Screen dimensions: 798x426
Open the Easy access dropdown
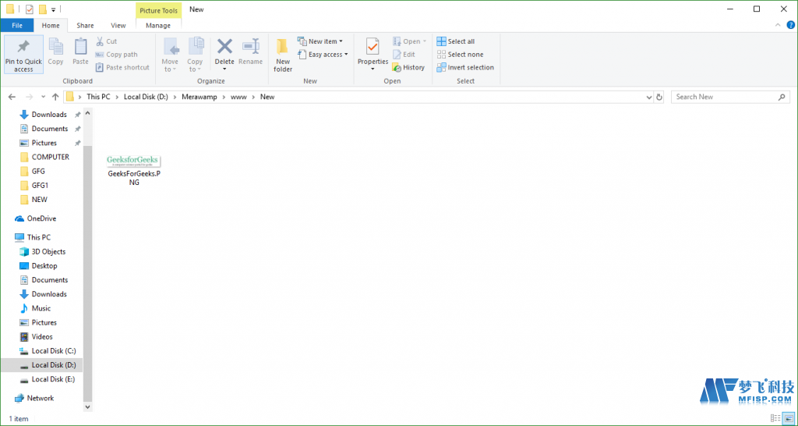point(323,55)
